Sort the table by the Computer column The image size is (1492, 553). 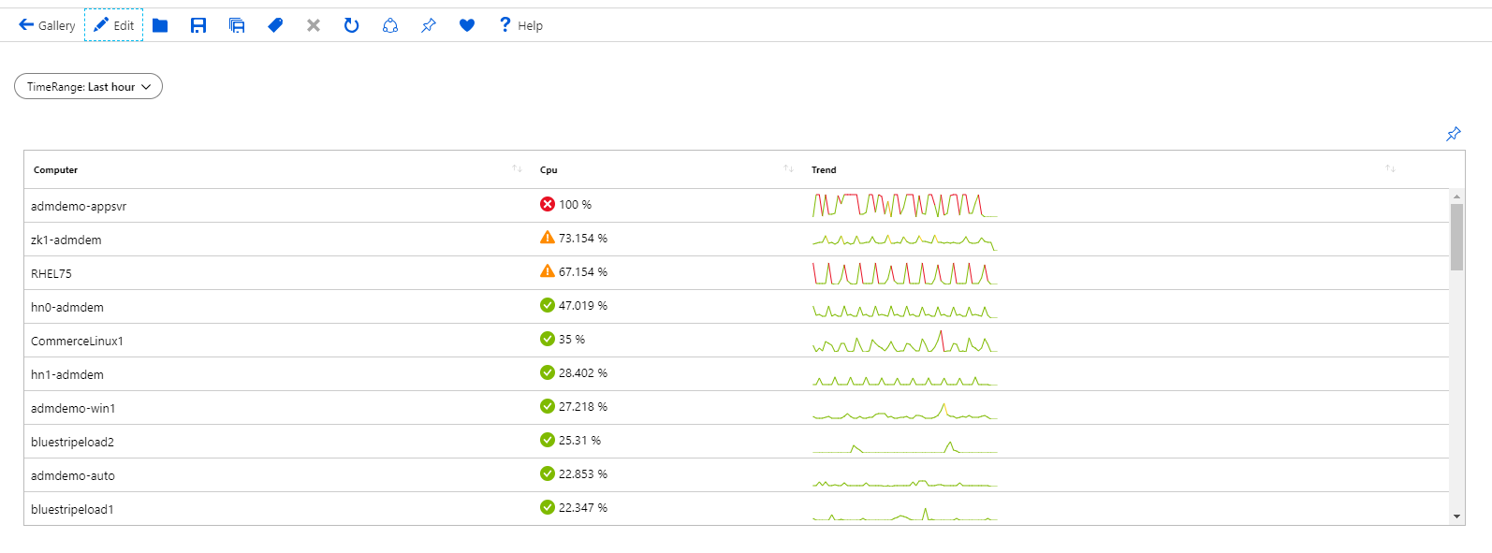click(x=517, y=169)
